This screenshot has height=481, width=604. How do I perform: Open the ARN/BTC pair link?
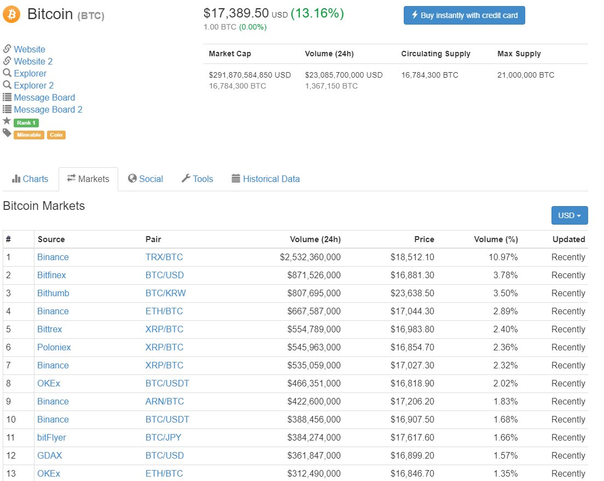pos(165,402)
